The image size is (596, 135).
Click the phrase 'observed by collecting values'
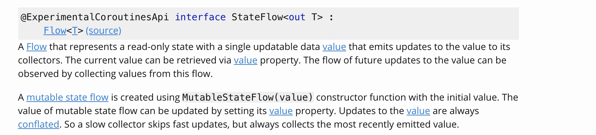[82, 74]
